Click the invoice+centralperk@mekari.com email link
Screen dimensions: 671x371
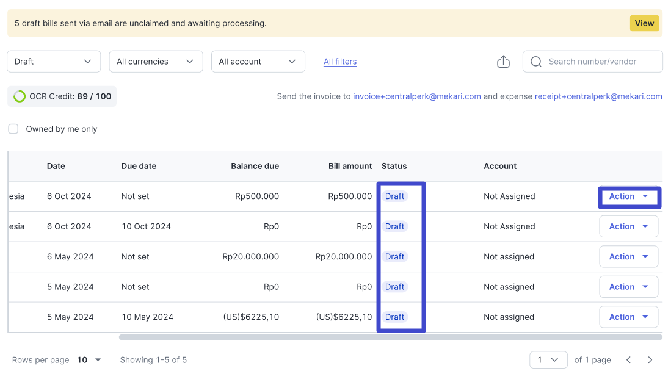click(x=416, y=96)
